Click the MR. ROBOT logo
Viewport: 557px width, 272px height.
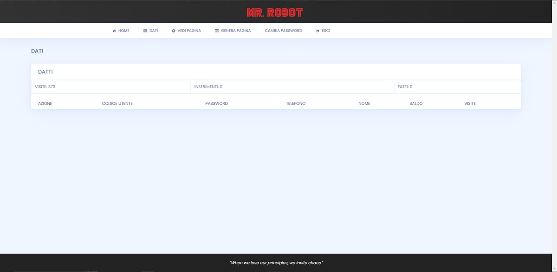pyautogui.click(x=275, y=13)
